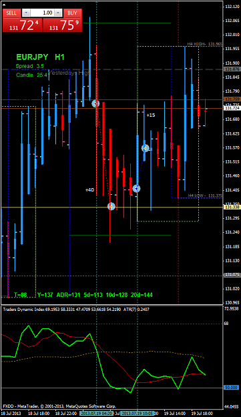Click the highlighted 2013.07.19 04:20 time marker
241x417 pixels.
point(97,414)
